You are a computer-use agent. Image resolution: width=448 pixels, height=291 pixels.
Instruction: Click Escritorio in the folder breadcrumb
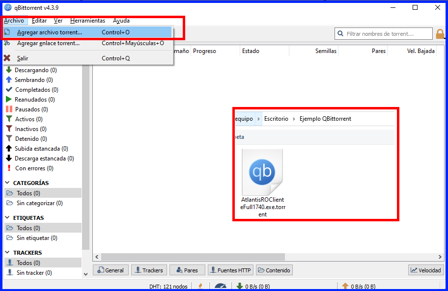click(276, 119)
